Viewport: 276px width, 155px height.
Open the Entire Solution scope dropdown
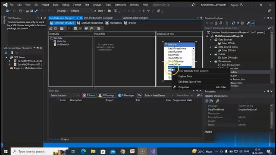click(x=65, y=96)
